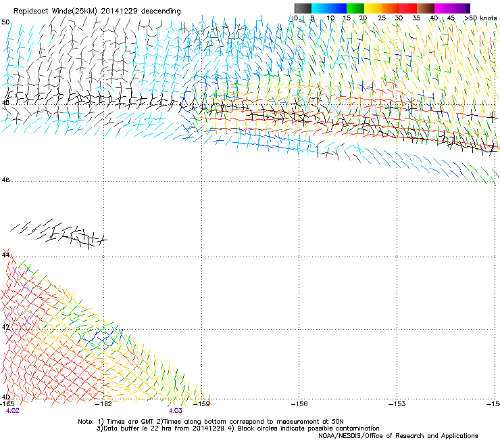Click the gray 0-5 knots color swatch
The image size is (500, 440).
[x=303, y=8]
